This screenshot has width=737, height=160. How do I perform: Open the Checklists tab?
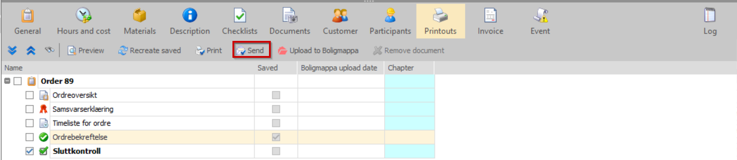tap(240, 21)
